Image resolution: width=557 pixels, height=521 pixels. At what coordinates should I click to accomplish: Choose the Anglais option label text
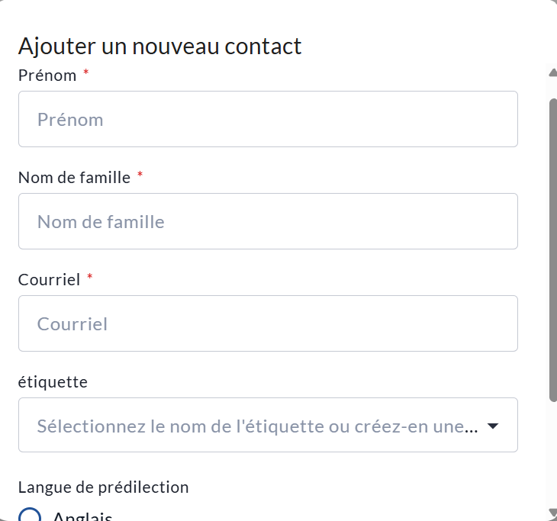coord(82,516)
